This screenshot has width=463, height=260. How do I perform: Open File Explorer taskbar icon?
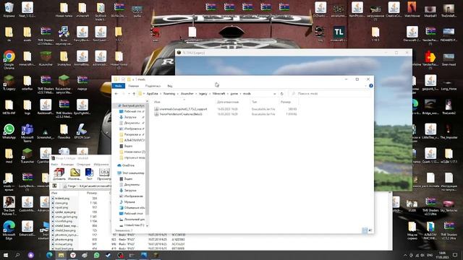pyautogui.click(x=61, y=255)
